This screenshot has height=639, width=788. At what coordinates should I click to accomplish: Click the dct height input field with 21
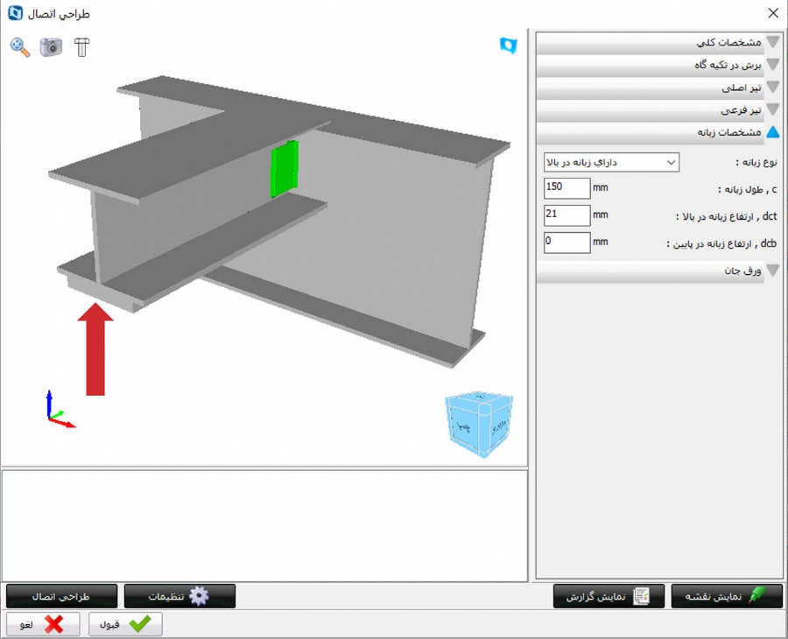566,214
